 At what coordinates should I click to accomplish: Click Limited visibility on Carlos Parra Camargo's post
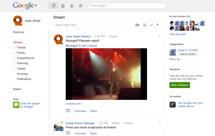[128, 123]
